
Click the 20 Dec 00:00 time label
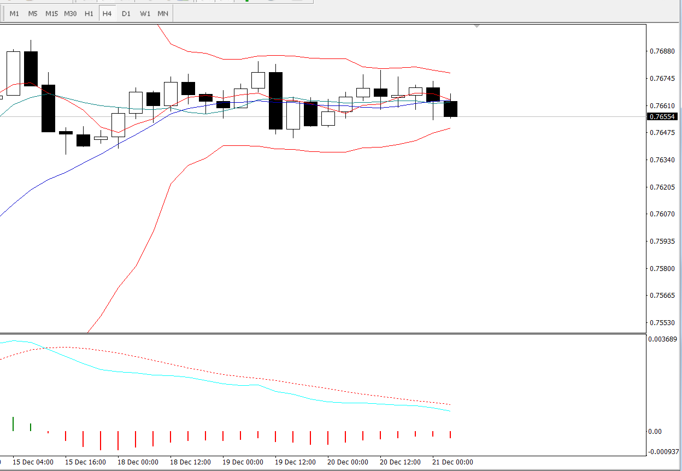[348, 462]
